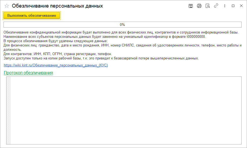This screenshot has width=247, height=148.
Task: Click title Обезличивание персональных данных
Action: pyautogui.click(x=57, y=6)
